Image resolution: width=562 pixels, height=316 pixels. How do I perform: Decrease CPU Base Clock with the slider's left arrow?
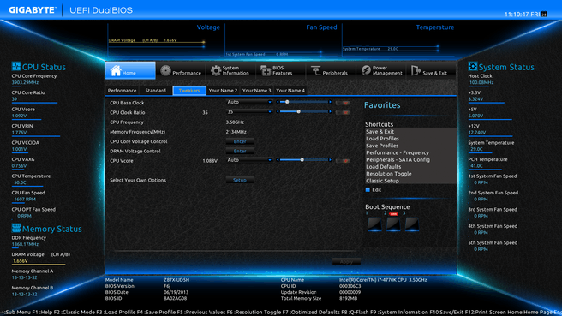click(278, 102)
